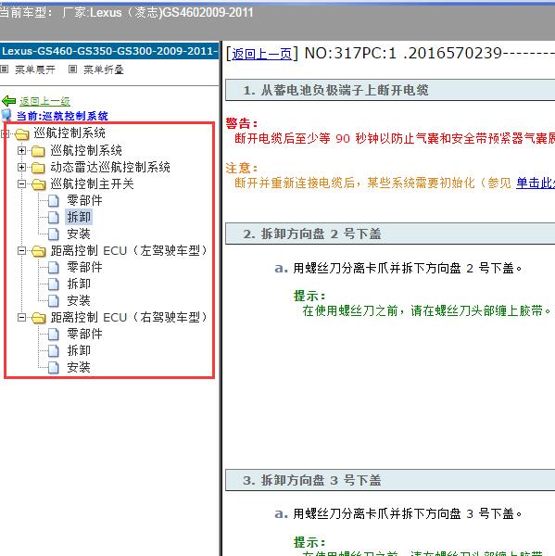
Task: Follow the 返回上一级 link
Action: (44, 101)
